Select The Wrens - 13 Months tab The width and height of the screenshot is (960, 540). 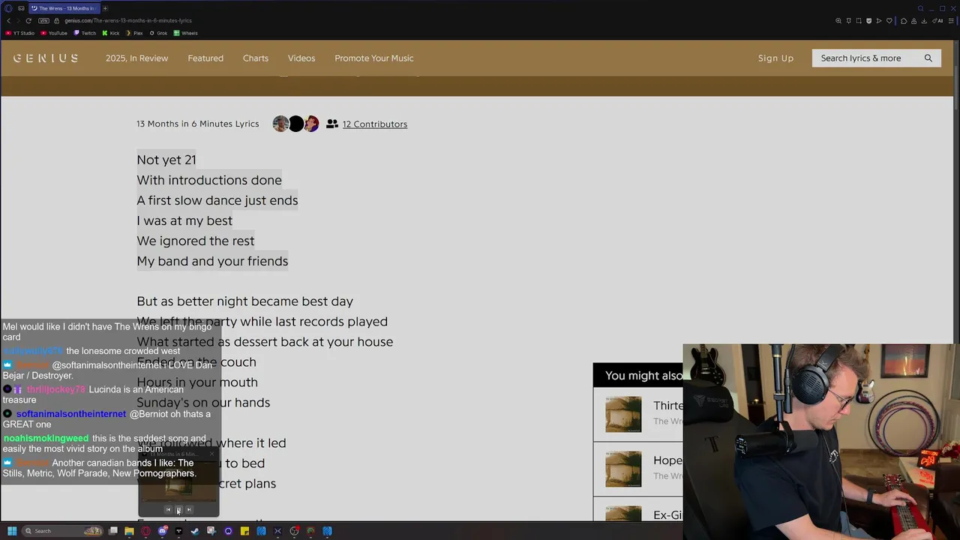[64, 8]
